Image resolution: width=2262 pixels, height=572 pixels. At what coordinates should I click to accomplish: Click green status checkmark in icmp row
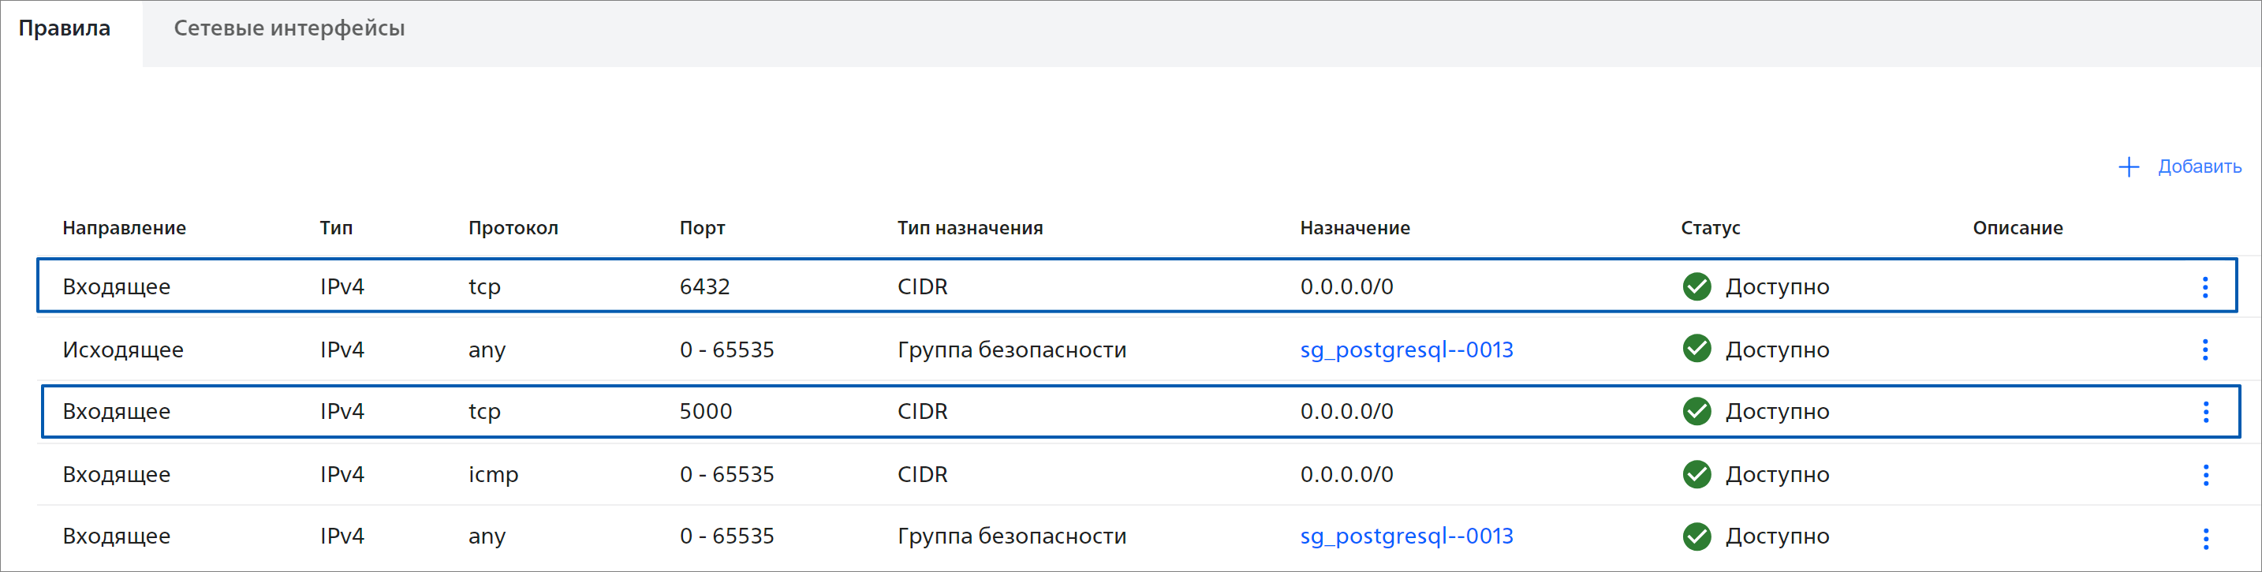pos(1696,474)
